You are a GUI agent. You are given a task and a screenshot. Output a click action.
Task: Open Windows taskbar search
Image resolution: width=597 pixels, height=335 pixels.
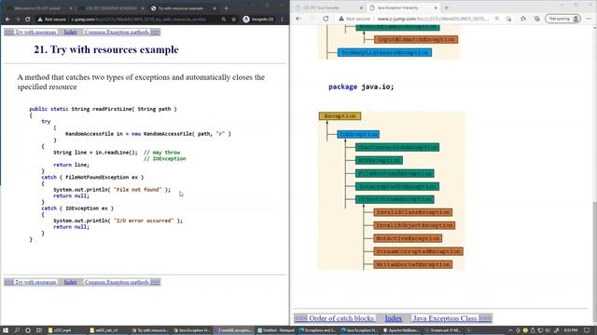click(17, 330)
